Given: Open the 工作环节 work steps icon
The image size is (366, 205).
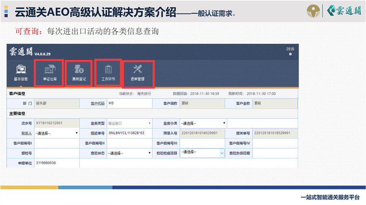Looking at the screenshot, I should pyautogui.click(x=108, y=73).
